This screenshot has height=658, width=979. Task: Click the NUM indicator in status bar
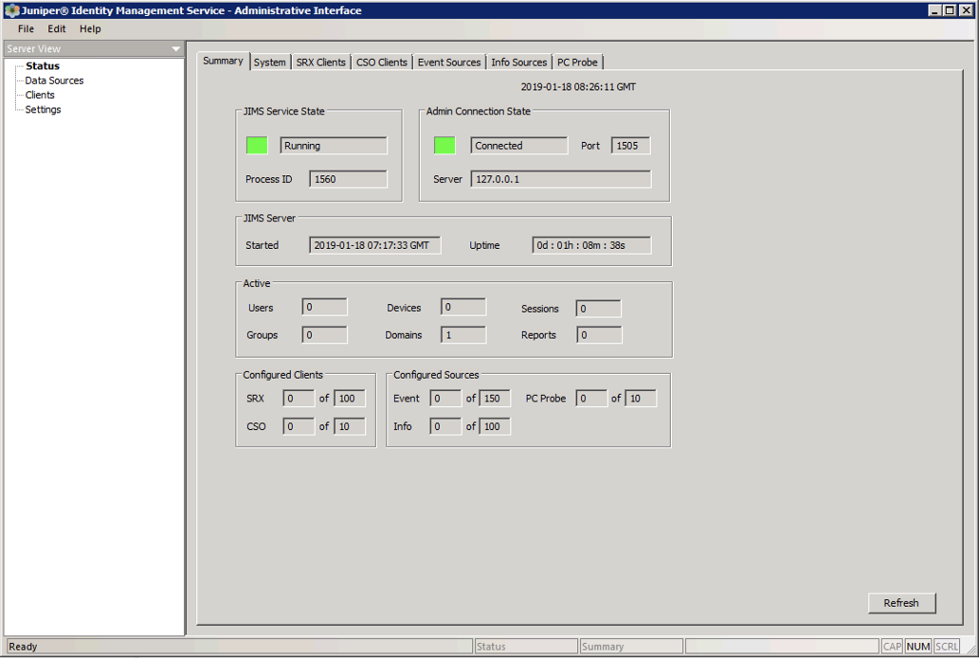pyautogui.click(x=917, y=647)
